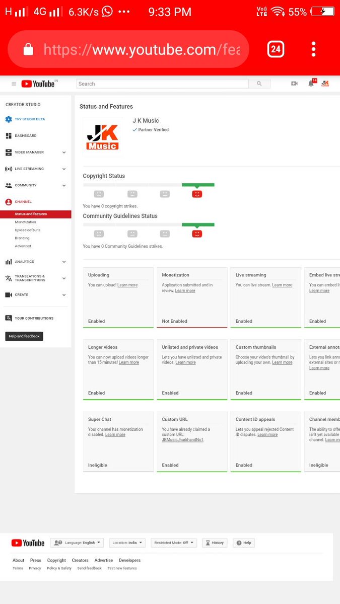Screen dimensions: 340x604
Task: Open the footer Advertise link
Action: (104, 560)
